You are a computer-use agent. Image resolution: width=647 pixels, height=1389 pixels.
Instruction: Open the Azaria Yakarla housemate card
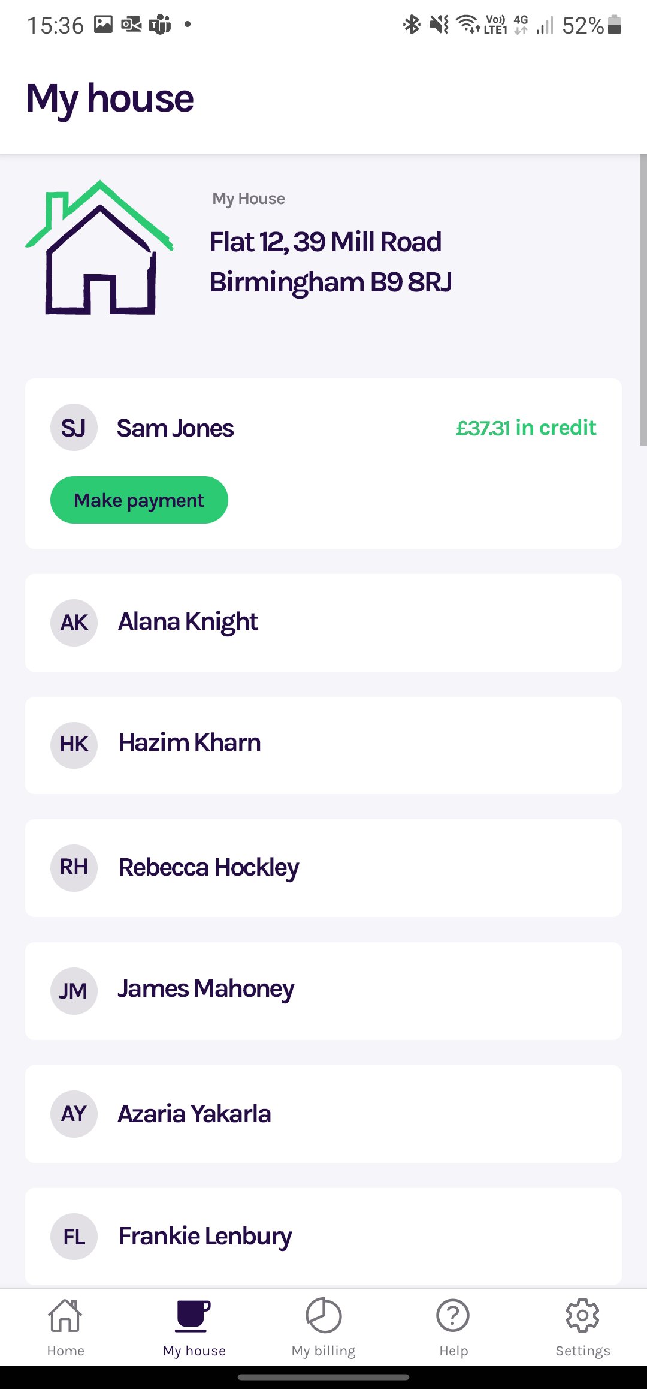(x=323, y=1114)
